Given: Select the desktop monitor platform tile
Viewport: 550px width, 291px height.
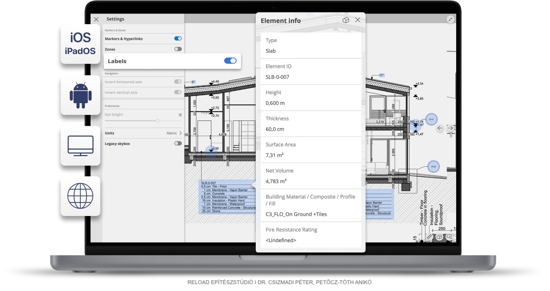Looking at the screenshot, I should [x=80, y=146].
